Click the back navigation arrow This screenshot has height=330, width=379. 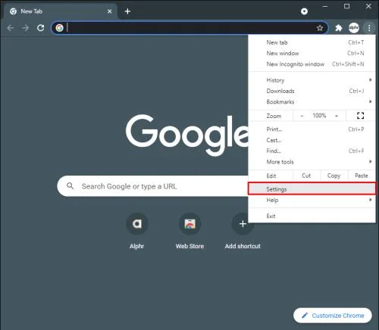pyautogui.click(x=11, y=28)
